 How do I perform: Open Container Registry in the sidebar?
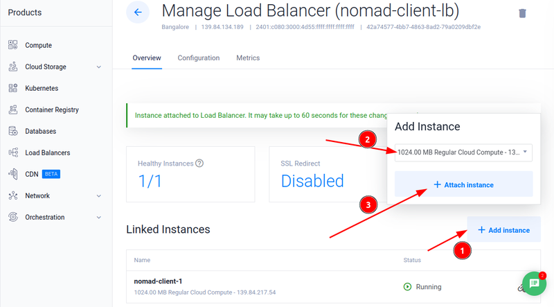click(x=52, y=109)
